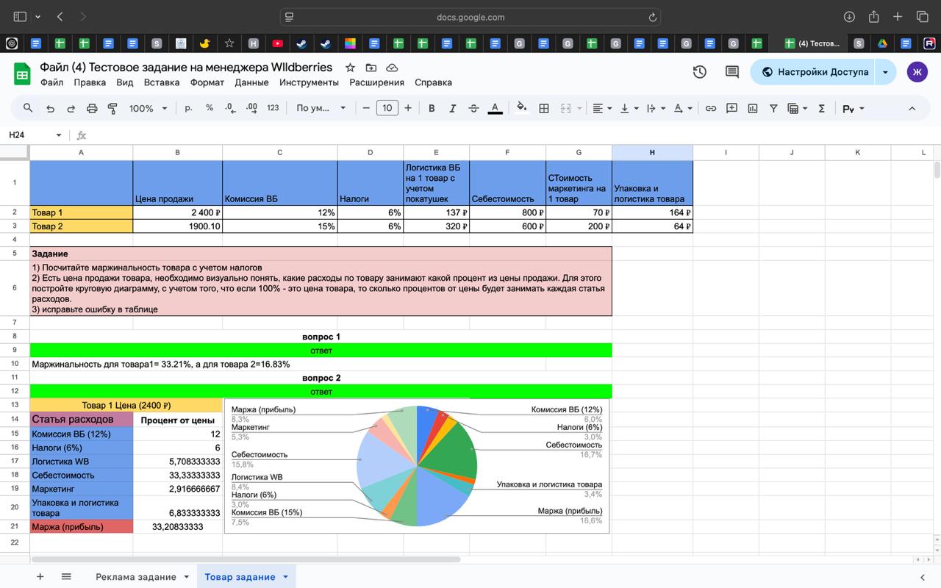Open the Правка menu
Screen dimensions: 941x588
pyautogui.click(x=90, y=82)
